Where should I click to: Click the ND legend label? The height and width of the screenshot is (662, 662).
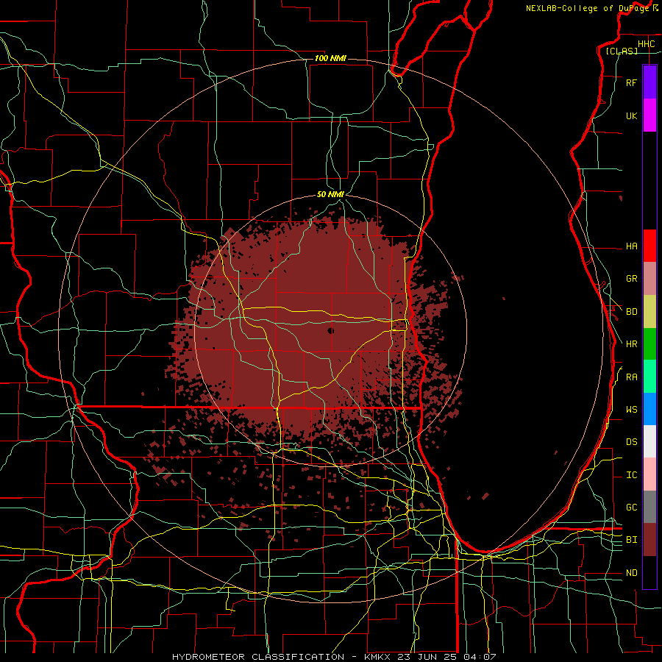631,573
